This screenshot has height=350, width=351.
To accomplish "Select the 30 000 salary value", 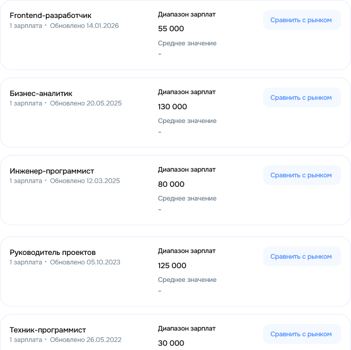I will point(171,343).
